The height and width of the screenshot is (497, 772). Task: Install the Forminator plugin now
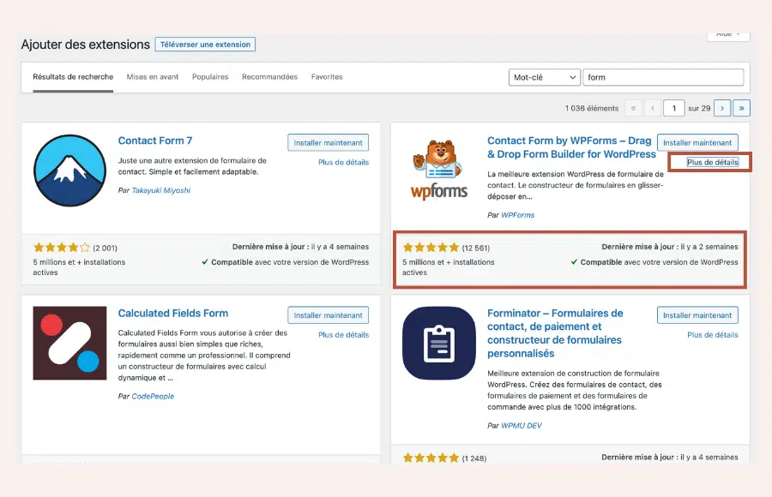(x=697, y=315)
